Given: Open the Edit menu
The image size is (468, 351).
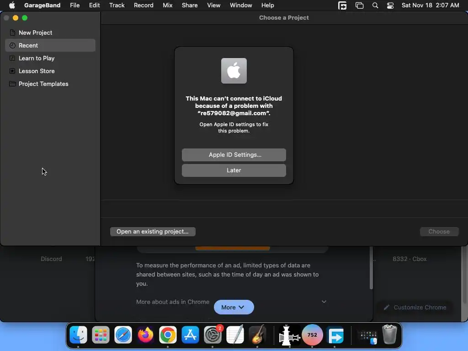Looking at the screenshot, I should pos(94,5).
